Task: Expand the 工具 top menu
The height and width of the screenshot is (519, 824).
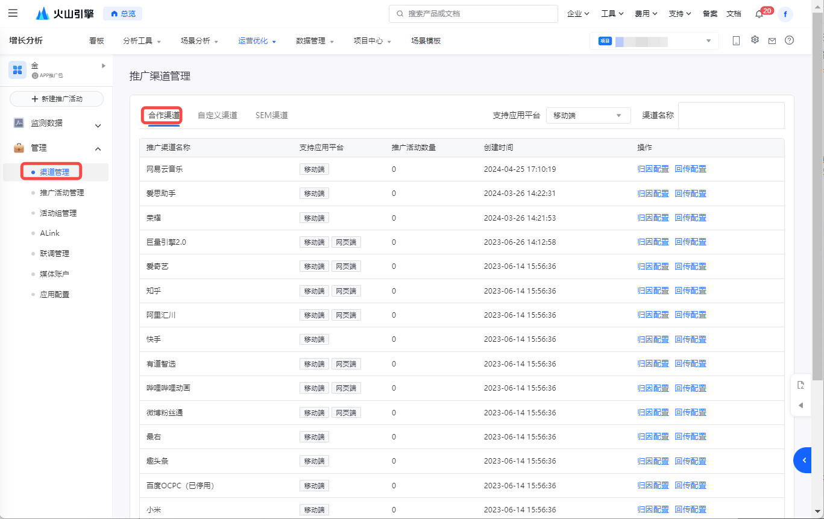Action: tap(612, 13)
